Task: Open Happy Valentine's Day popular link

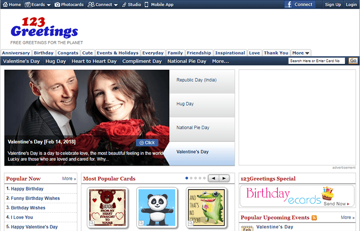Action: (34, 227)
